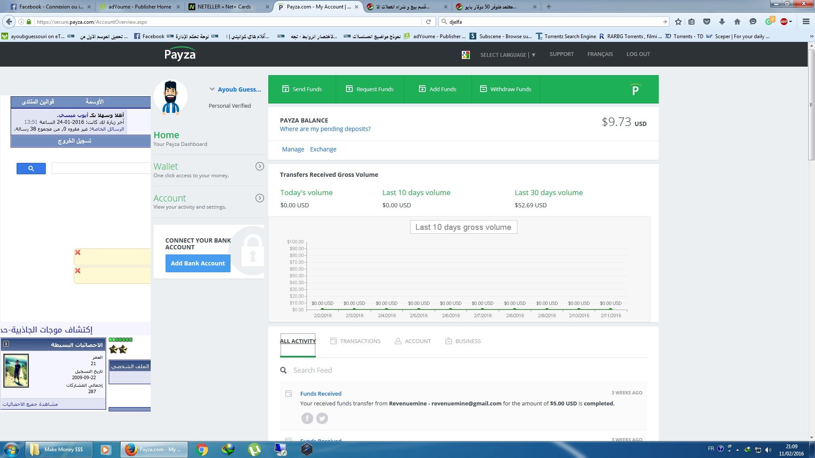Expand the Wallet section arrow
The width and height of the screenshot is (815, 458).
[x=259, y=166]
